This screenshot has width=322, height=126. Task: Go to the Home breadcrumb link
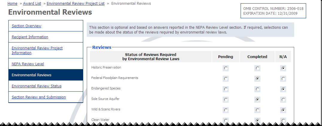click(x=12, y=4)
